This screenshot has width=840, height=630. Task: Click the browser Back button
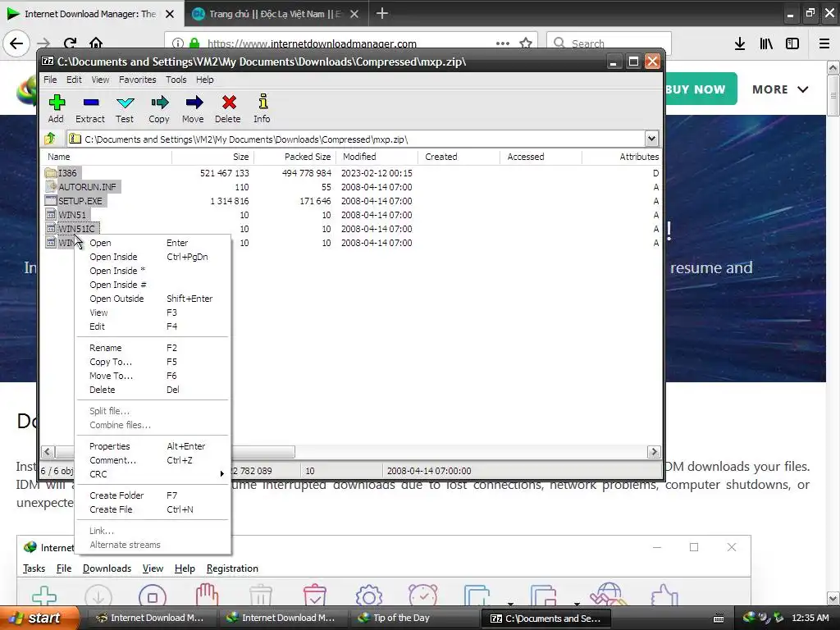16,43
